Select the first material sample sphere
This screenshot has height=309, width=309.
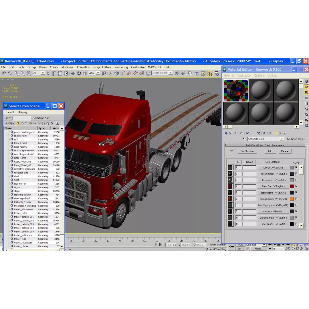point(236,90)
